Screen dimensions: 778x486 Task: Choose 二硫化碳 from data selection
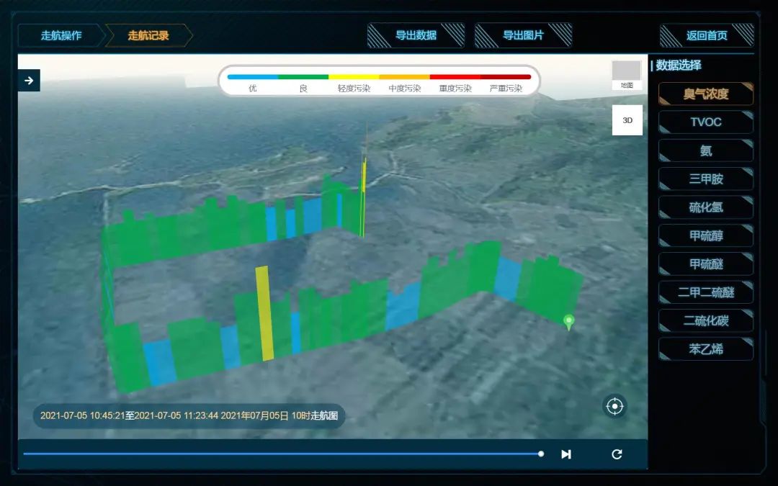pyautogui.click(x=706, y=321)
